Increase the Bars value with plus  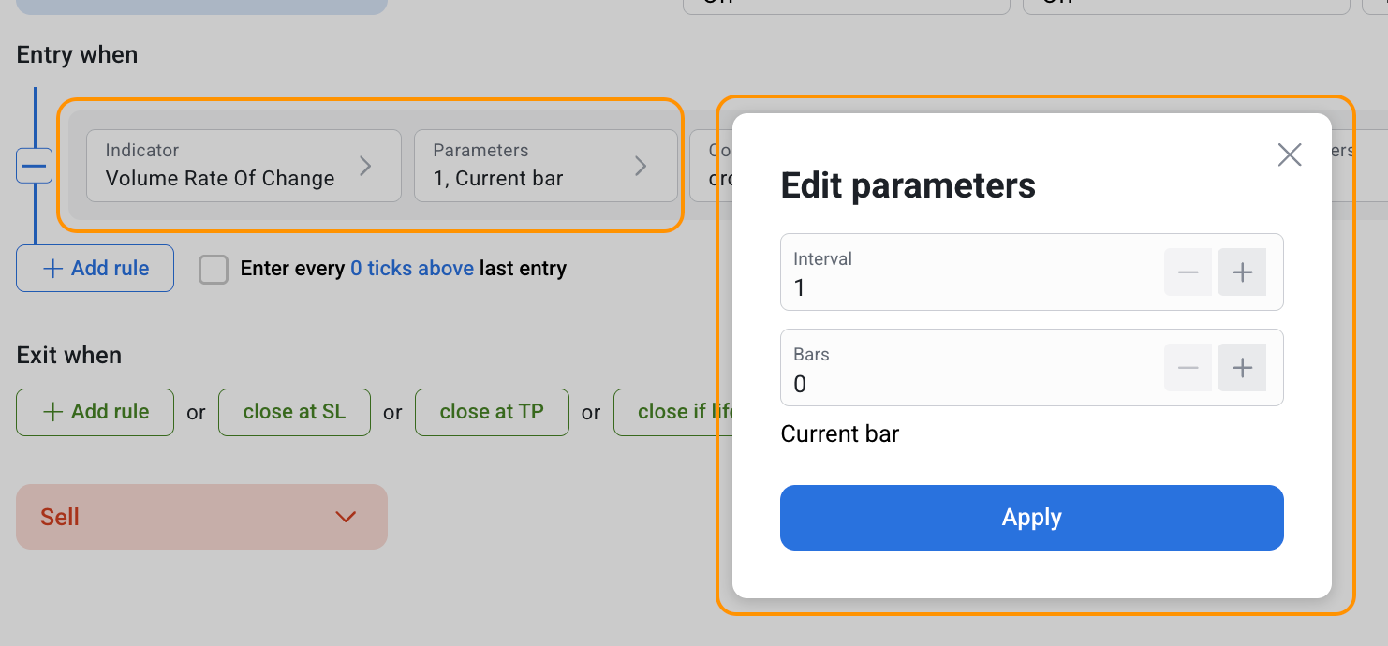pyautogui.click(x=1242, y=368)
